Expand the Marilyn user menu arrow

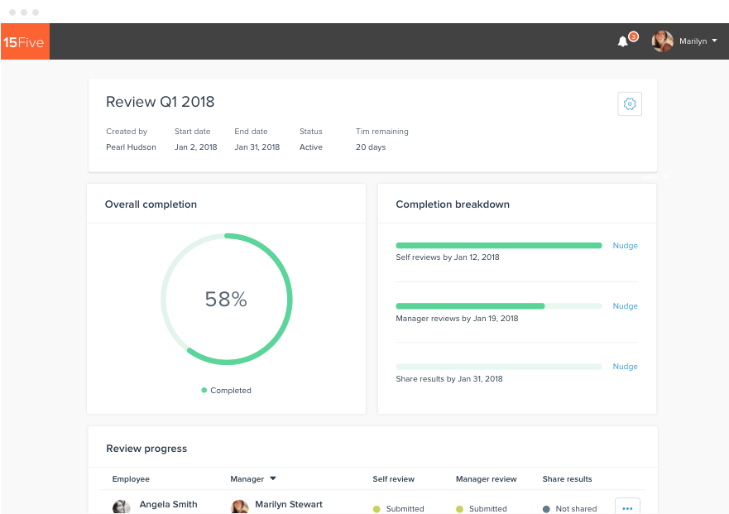(714, 41)
